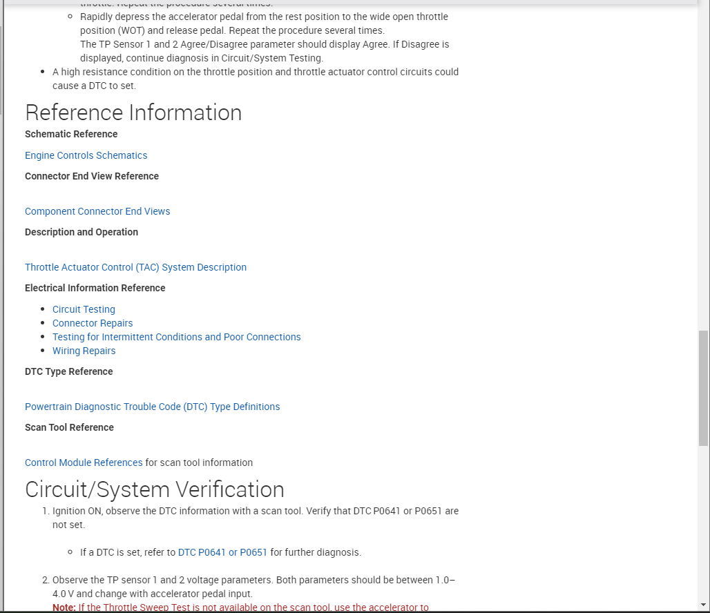Image resolution: width=710 pixels, height=613 pixels.
Task: Click the scrollbar down arrow
Action: (703, 605)
